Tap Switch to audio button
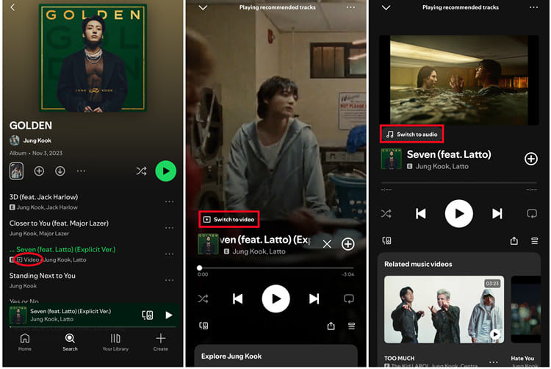This screenshot has height=369, width=551. click(x=412, y=135)
